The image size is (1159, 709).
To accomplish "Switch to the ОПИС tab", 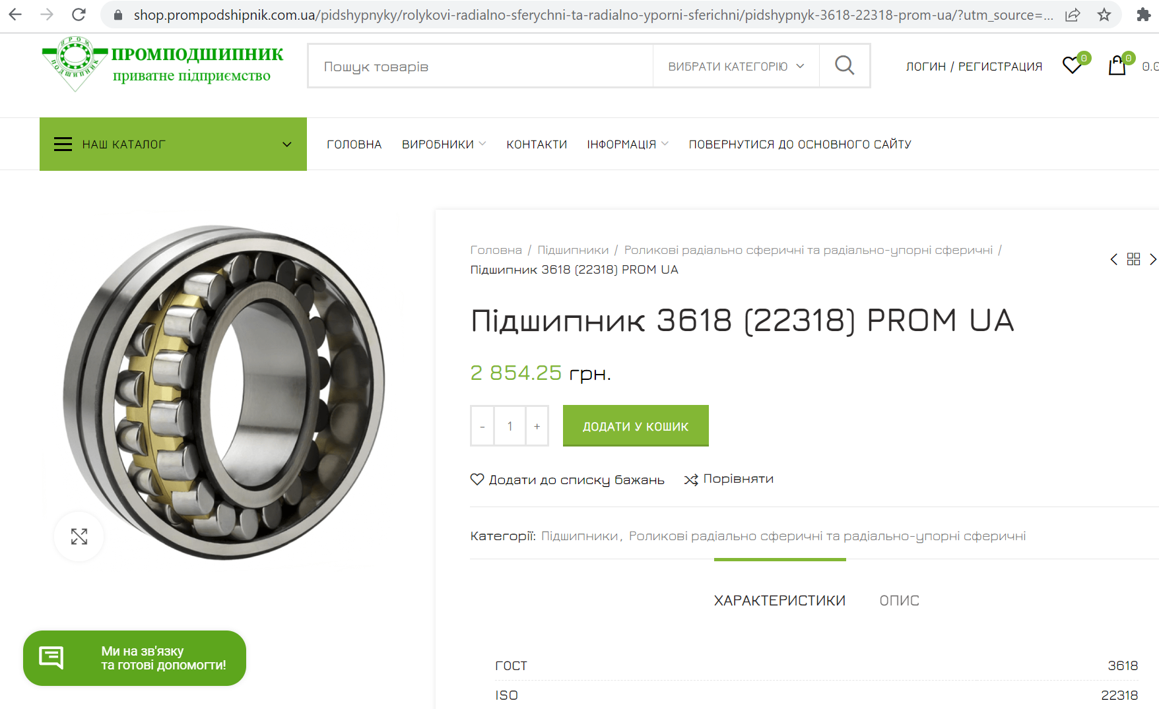I will pos(899,601).
